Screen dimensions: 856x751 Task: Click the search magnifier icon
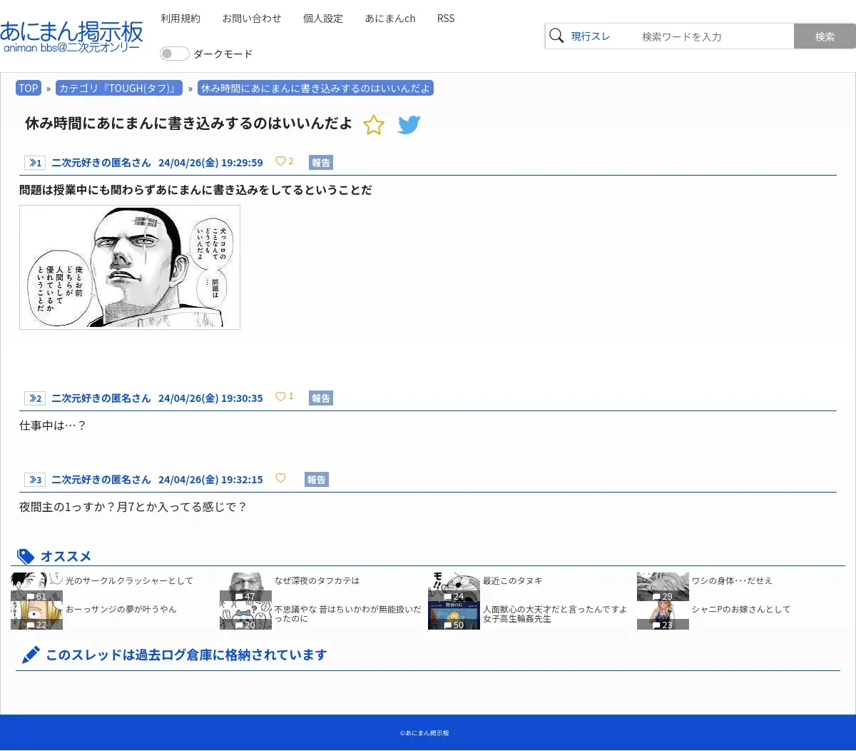[x=557, y=36]
